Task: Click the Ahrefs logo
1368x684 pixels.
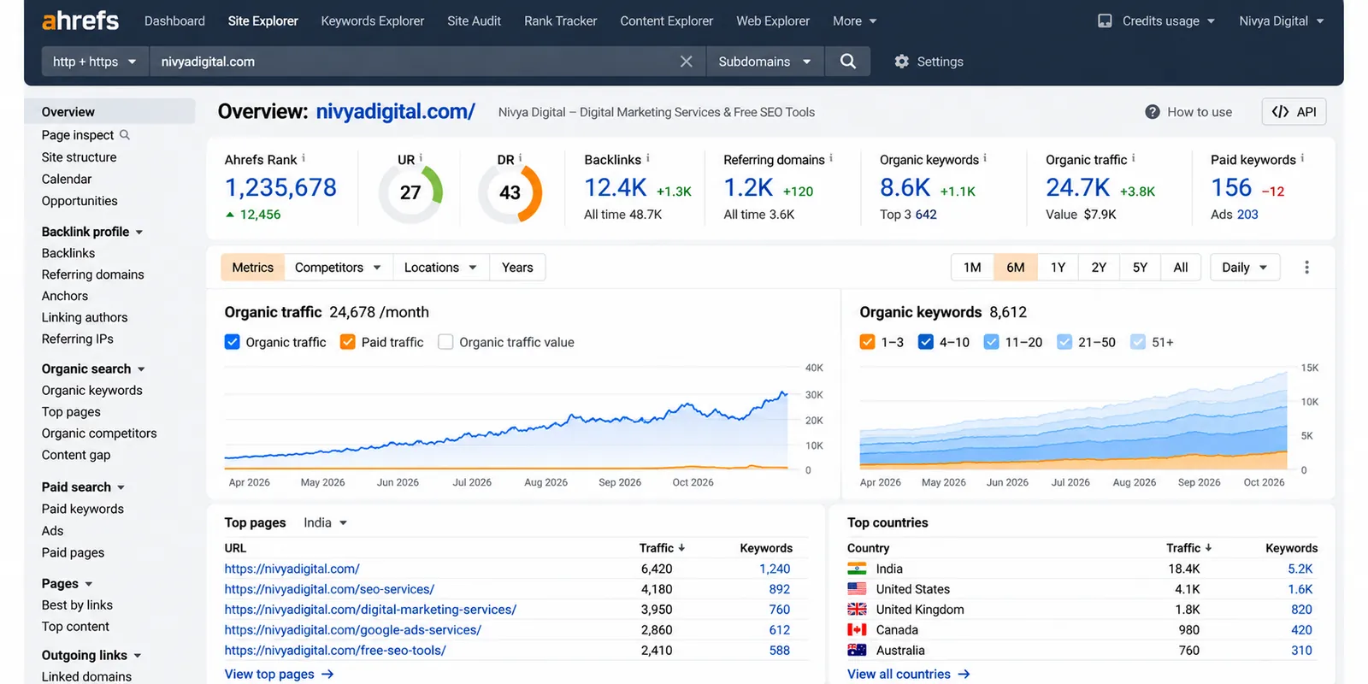Action: (80, 21)
